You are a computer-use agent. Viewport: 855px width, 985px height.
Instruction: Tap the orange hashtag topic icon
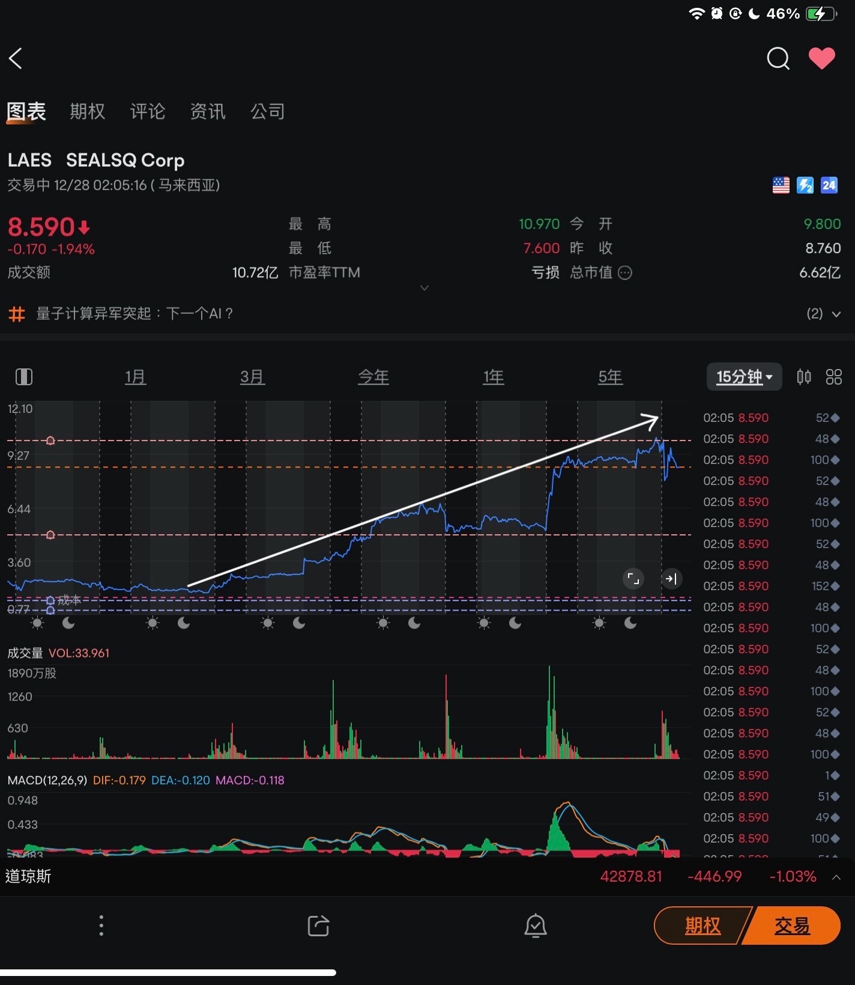[x=17, y=314]
